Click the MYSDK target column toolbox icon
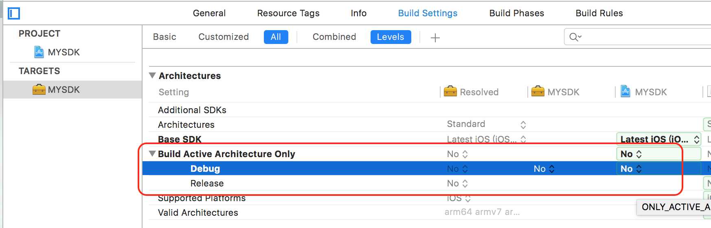 tap(538, 92)
